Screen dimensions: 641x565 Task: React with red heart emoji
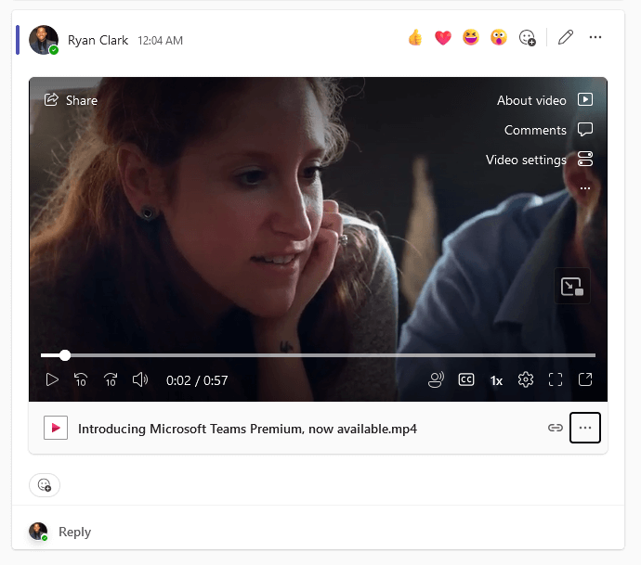point(443,37)
